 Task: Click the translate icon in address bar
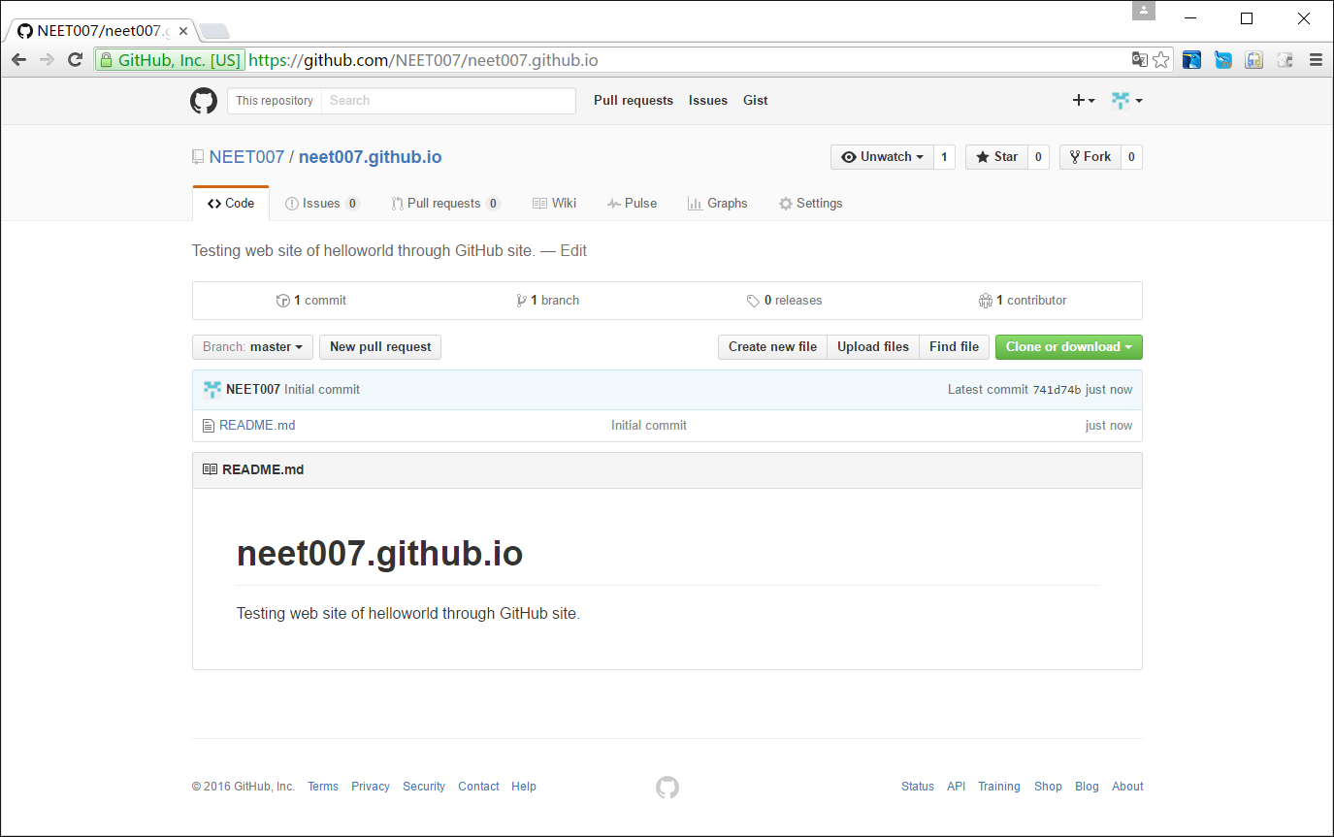[1140, 60]
